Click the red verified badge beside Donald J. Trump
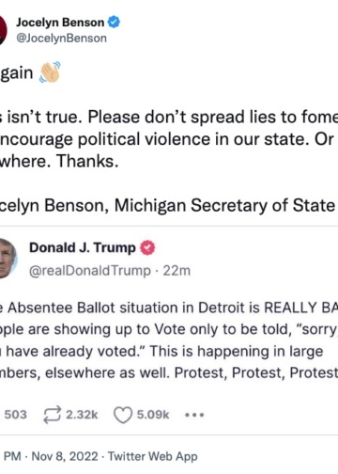 point(147,247)
